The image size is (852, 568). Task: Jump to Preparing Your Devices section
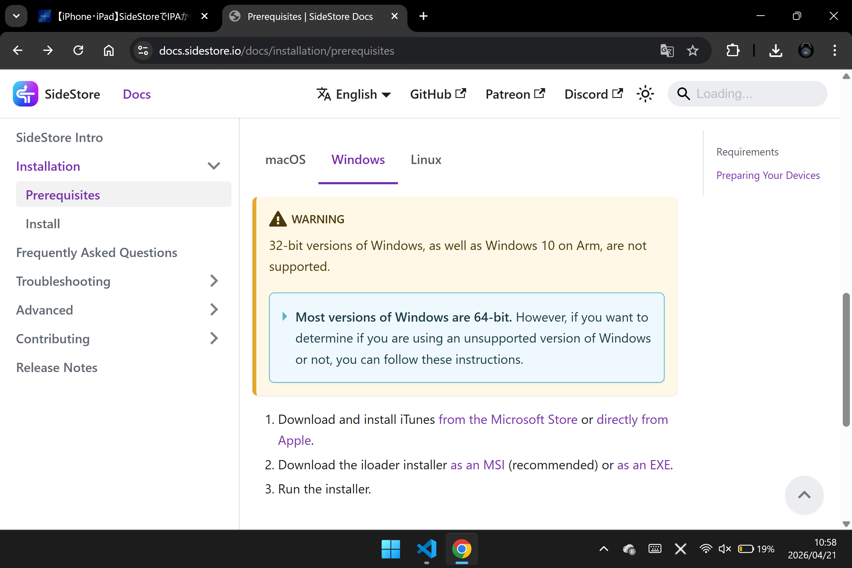tap(768, 175)
